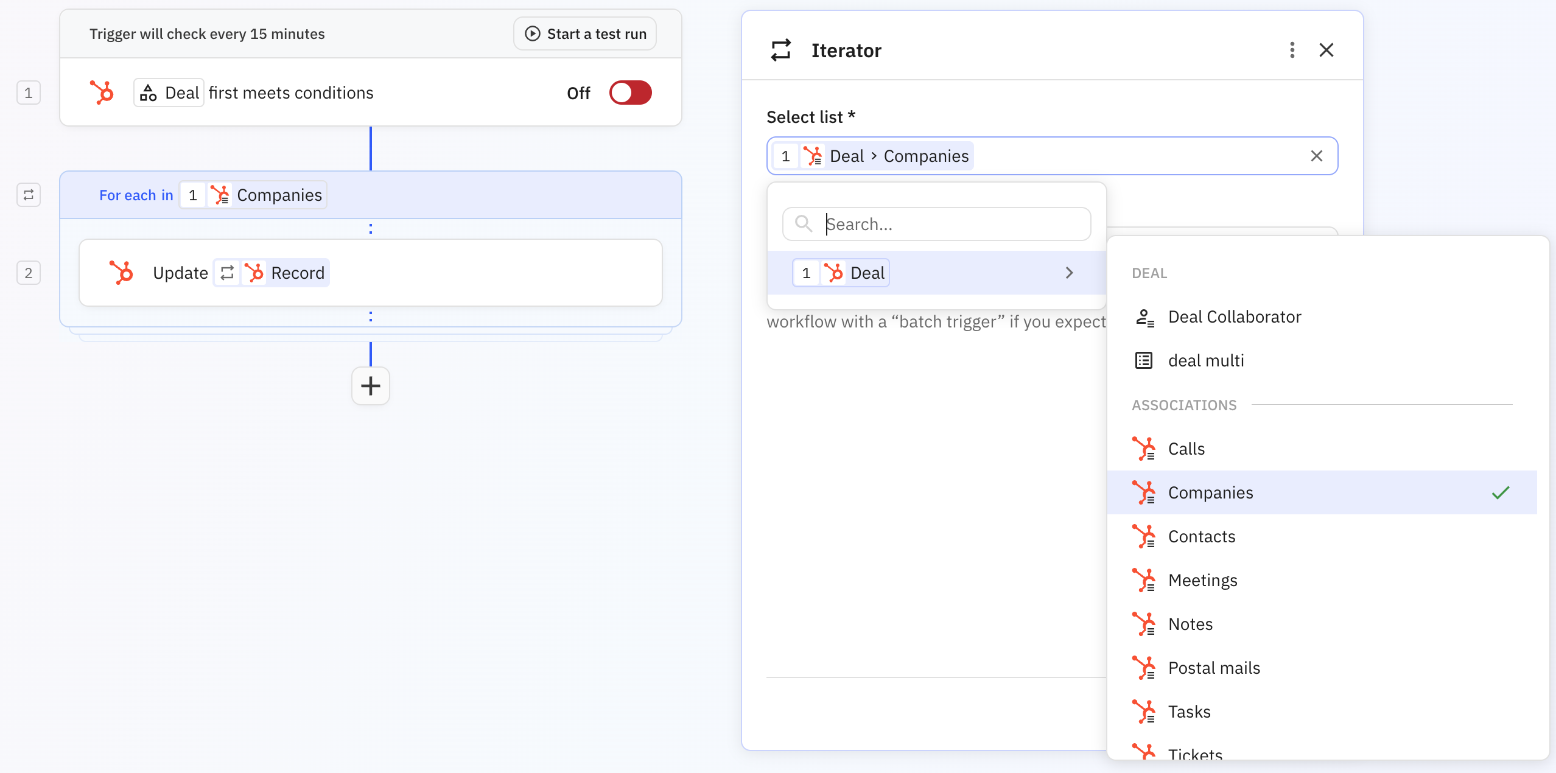Image resolution: width=1556 pixels, height=773 pixels.
Task: Click the loop icon beside the For each step
Action: pos(28,195)
